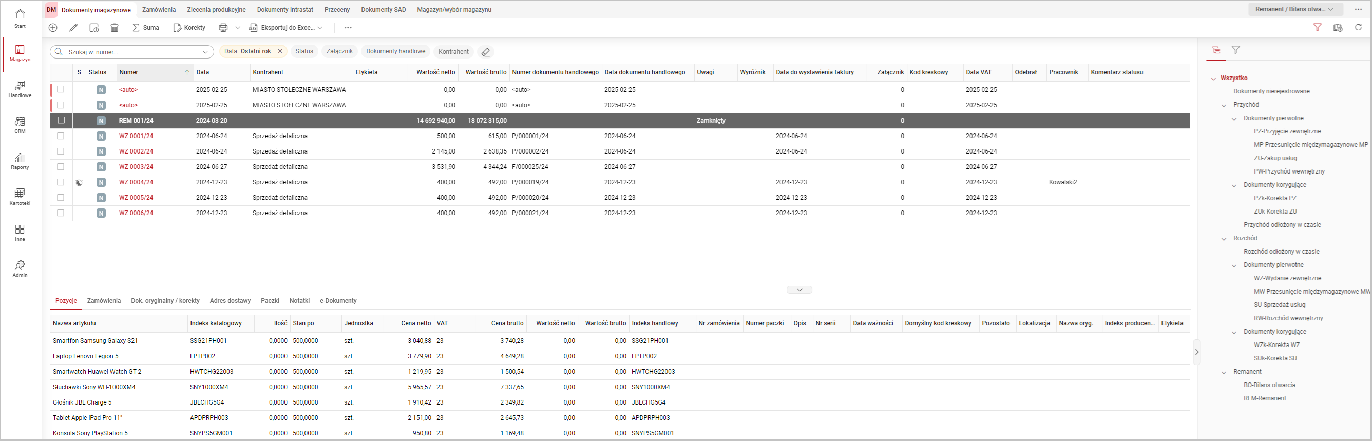Tick the checkbox of second <auto> row
Screen dimensions: 1372x441
click(x=61, y=105)
